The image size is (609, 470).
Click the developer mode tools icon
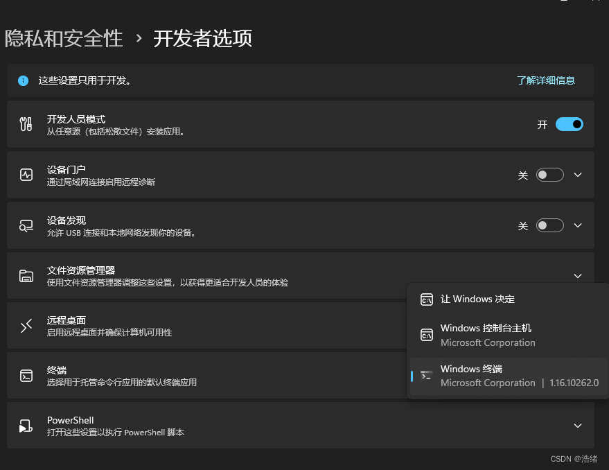[26, 125]
